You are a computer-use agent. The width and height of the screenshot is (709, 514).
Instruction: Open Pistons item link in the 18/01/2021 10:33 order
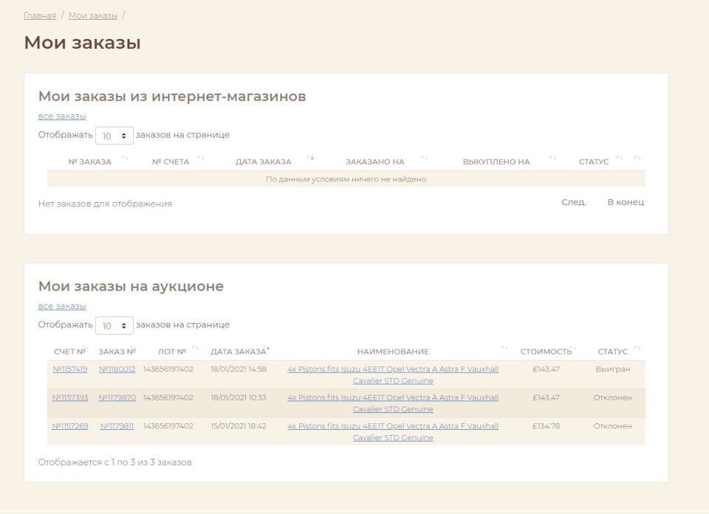pos(393,403)
